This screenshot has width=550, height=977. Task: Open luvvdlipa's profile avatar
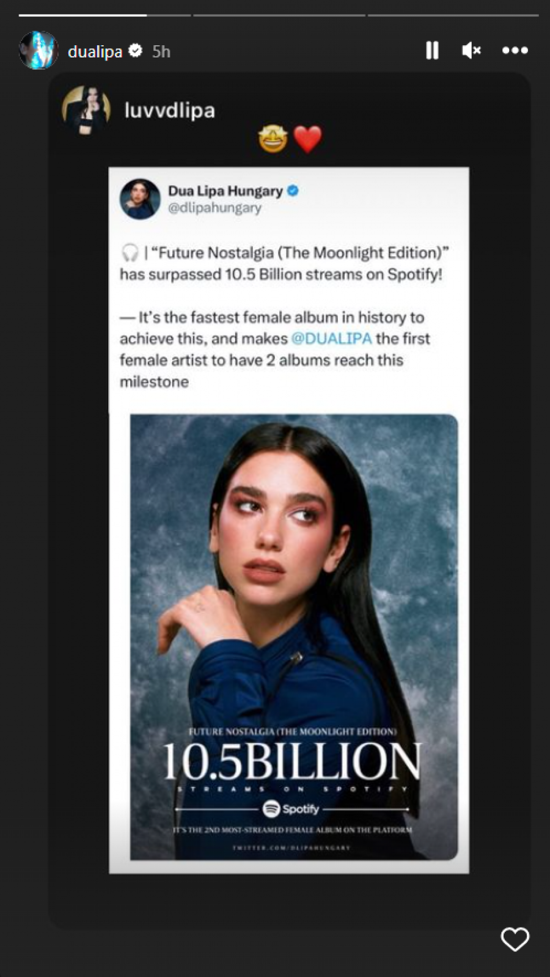point(86,109)
